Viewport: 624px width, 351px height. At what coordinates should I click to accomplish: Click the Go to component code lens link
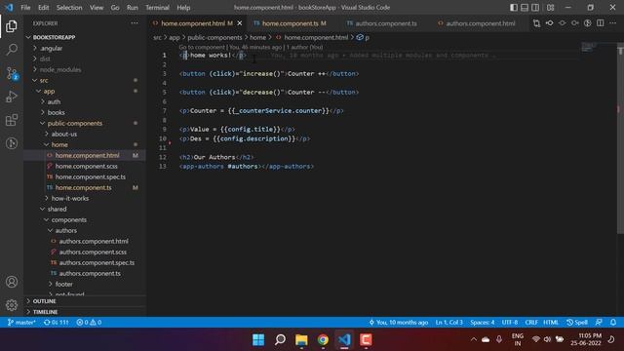[x=202, y=47]
